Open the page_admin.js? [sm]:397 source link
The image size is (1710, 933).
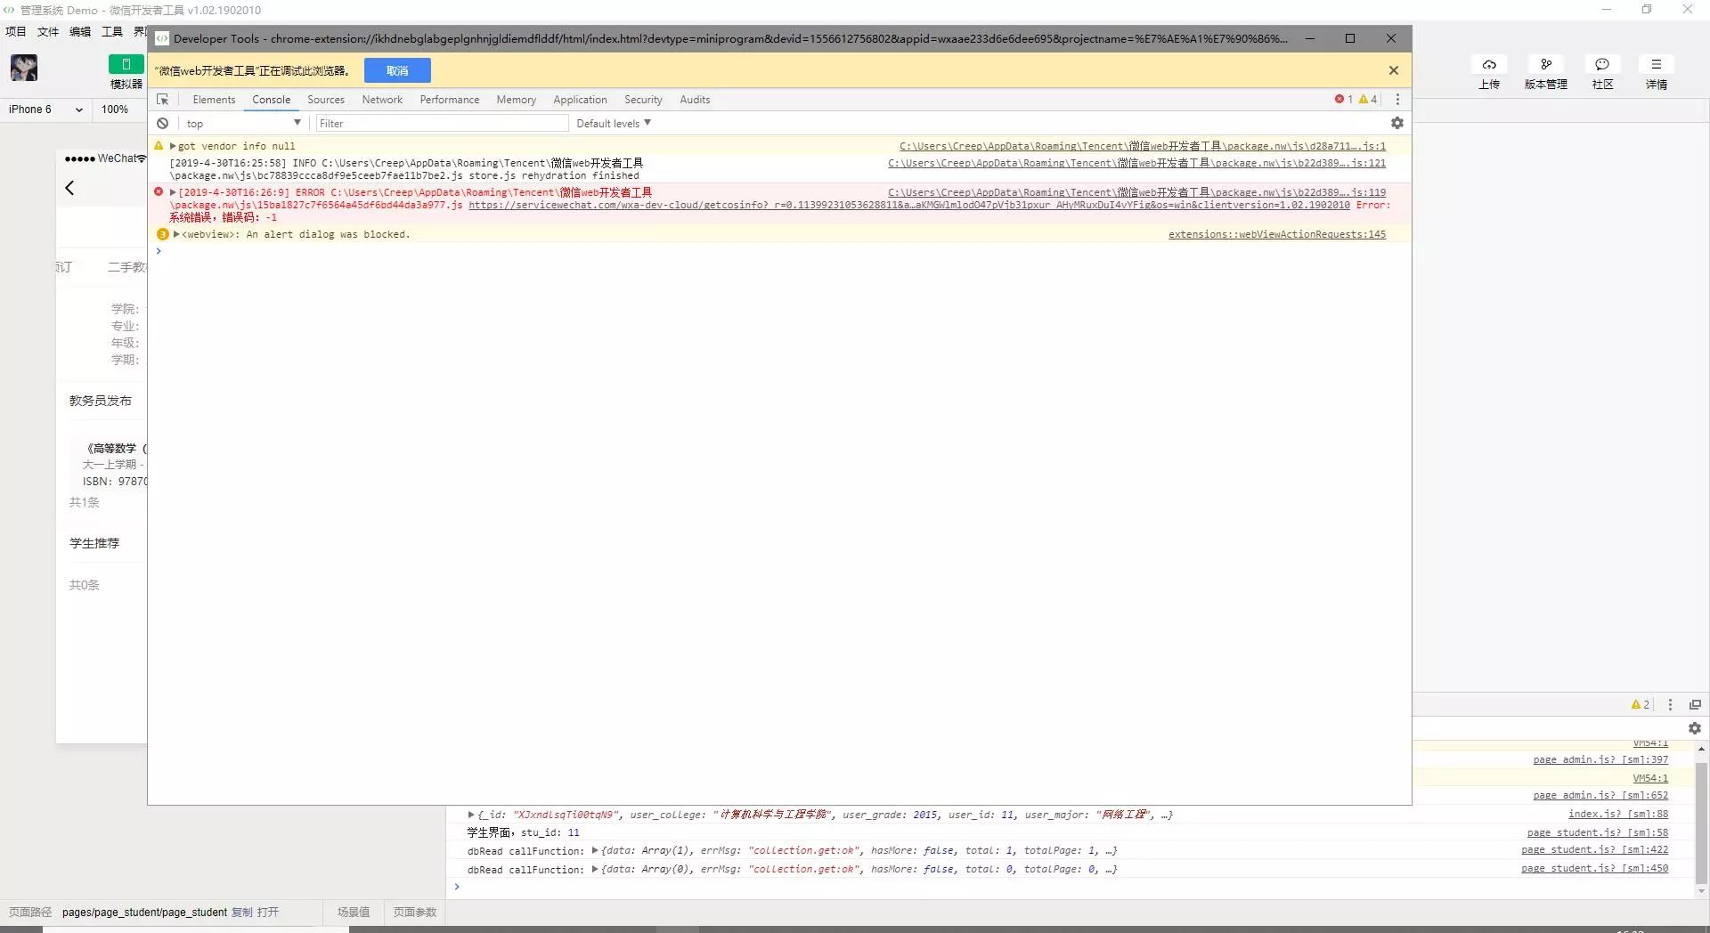[1600, 760]
